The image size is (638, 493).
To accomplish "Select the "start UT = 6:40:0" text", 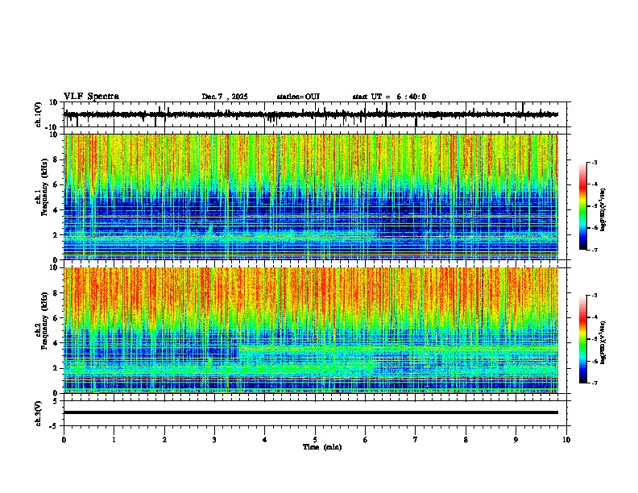I will click(389, 97).
